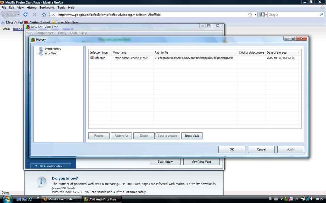Open Firefox Edit menu

[12, 8]
